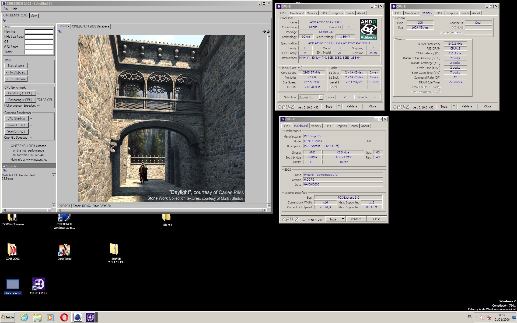This screenshot has height=323, width=517.
Task: Switch to the CINEBENCH 2003 Database tab
Action: click(x=90, y=26)
